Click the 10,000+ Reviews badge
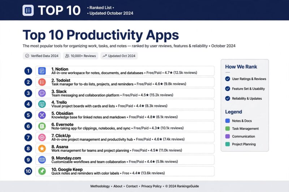This screenshot has width=289, height=192. click(x=81, y=56)
